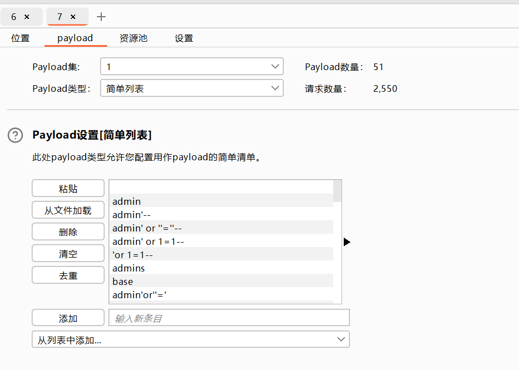Click the 请求数量 value 2,550
This screenshot has width=519, height=370.
click(x=385, y=88)
